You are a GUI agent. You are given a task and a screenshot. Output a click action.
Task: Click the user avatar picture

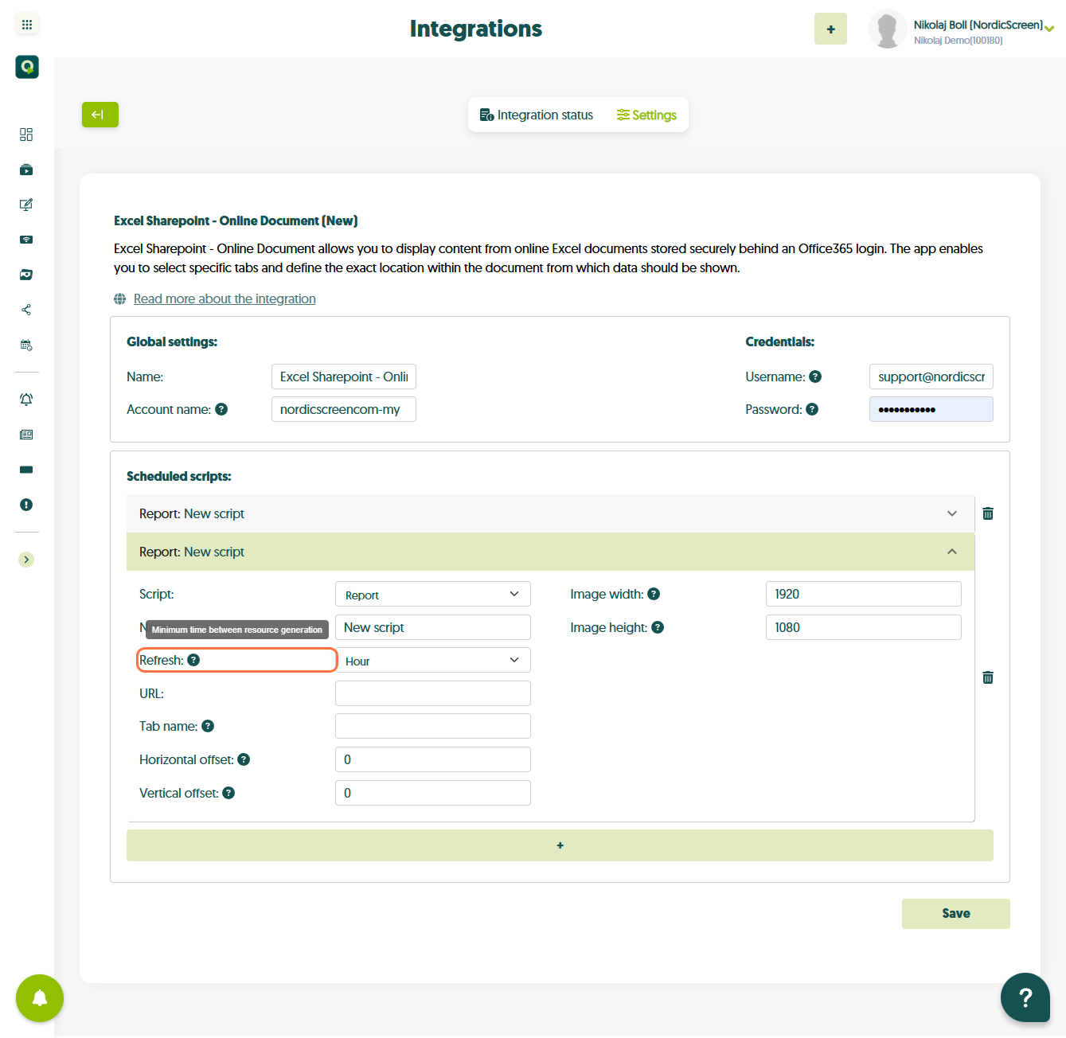887,29
